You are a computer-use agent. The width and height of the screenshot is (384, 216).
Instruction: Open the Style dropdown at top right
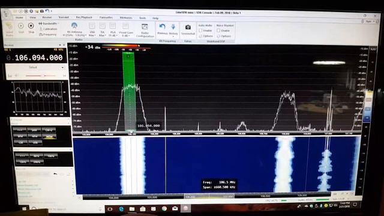(x=370, y=22)
